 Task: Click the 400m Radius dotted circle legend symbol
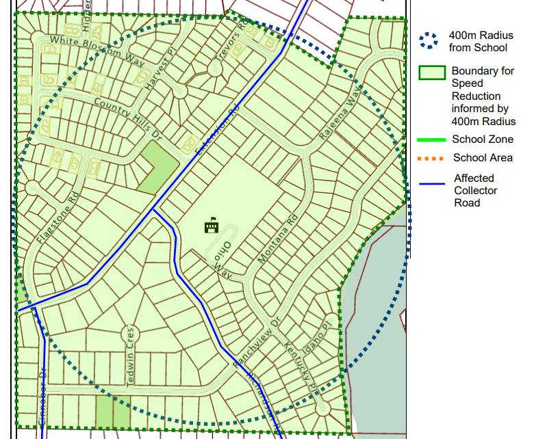tap(430, 41)
